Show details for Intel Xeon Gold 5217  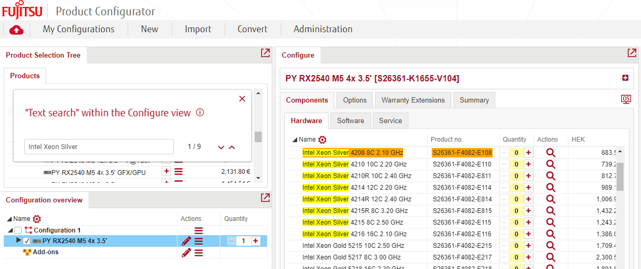tap(550, 257)
